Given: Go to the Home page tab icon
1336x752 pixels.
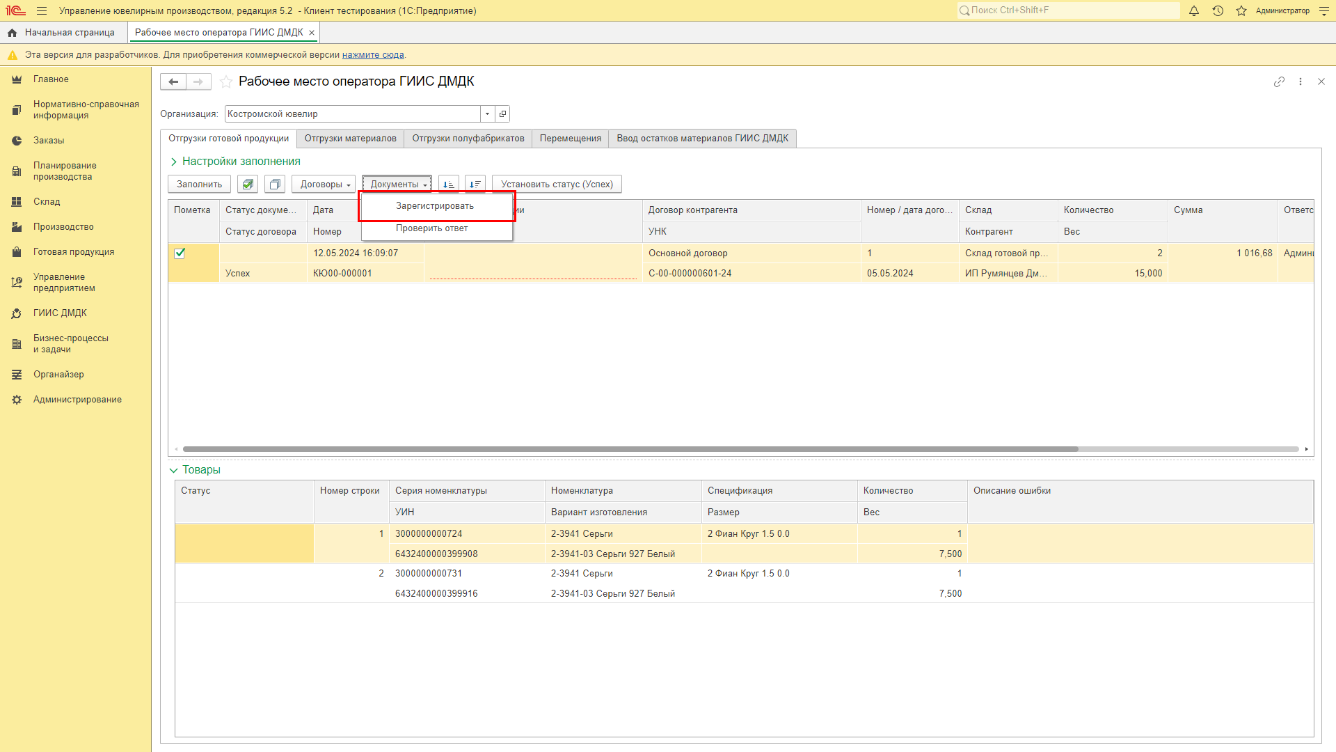Looking at the screenshot, I should pos(12,33).
